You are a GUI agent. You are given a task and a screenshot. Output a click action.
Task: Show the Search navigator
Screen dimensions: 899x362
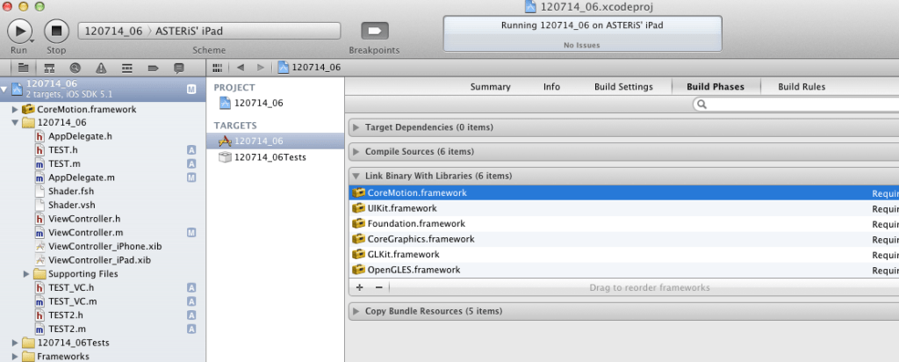pos(76,68)
